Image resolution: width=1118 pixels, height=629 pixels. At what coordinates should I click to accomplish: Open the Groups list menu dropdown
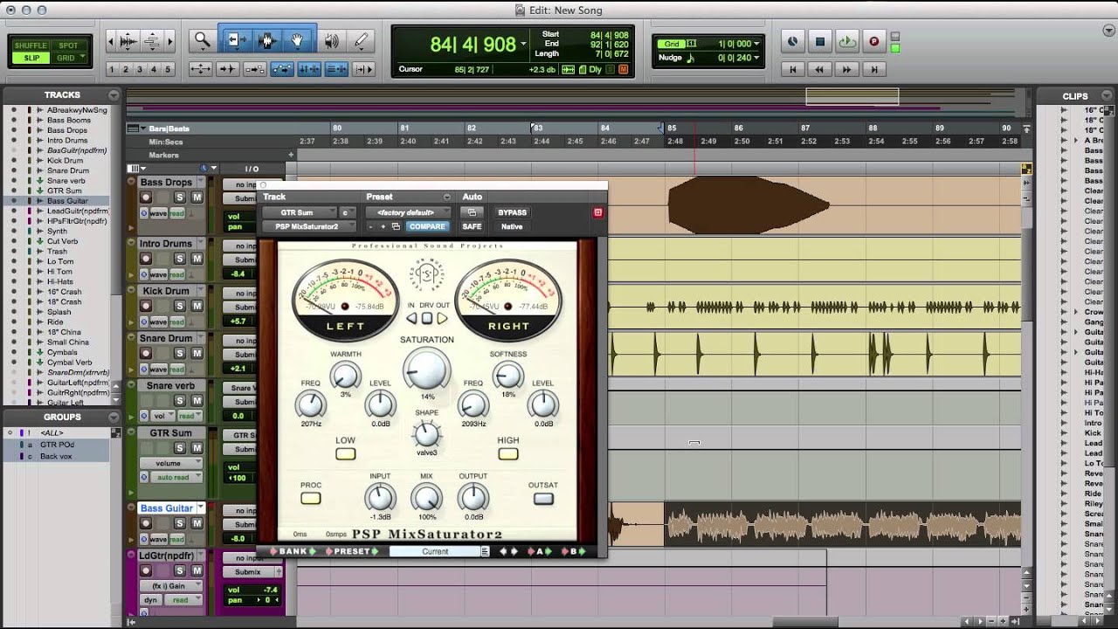[114, 418]
